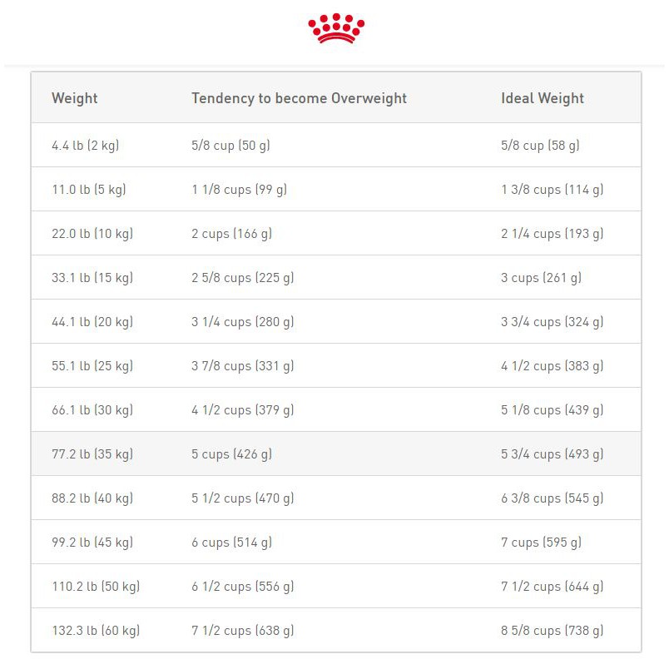
Task: Click the 3 7/8 cups (331 g) cell
Action: (x=242, y=366)
